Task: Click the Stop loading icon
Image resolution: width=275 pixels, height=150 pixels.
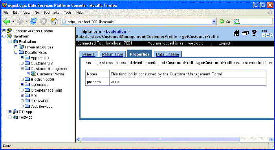Action: [44, 21]
